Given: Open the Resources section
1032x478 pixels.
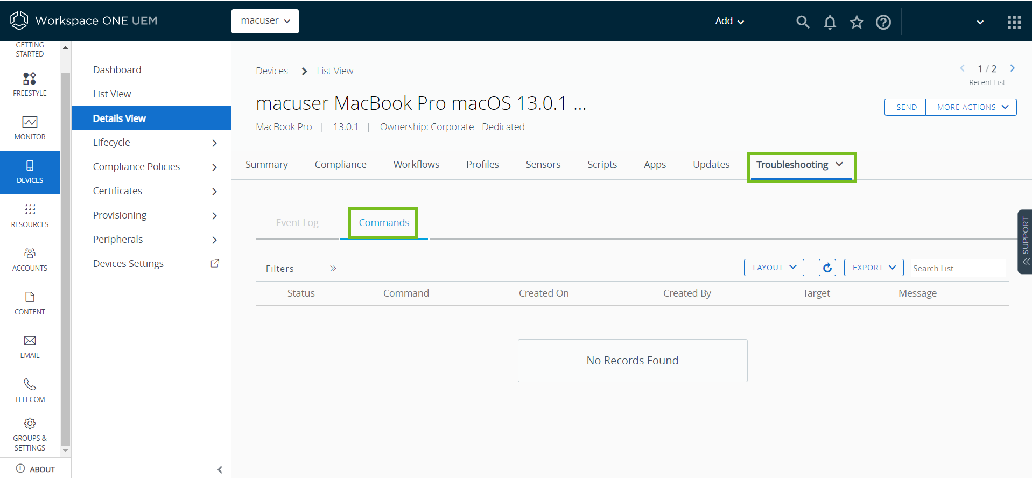Looking at the screenshot, I should [30, 216].
